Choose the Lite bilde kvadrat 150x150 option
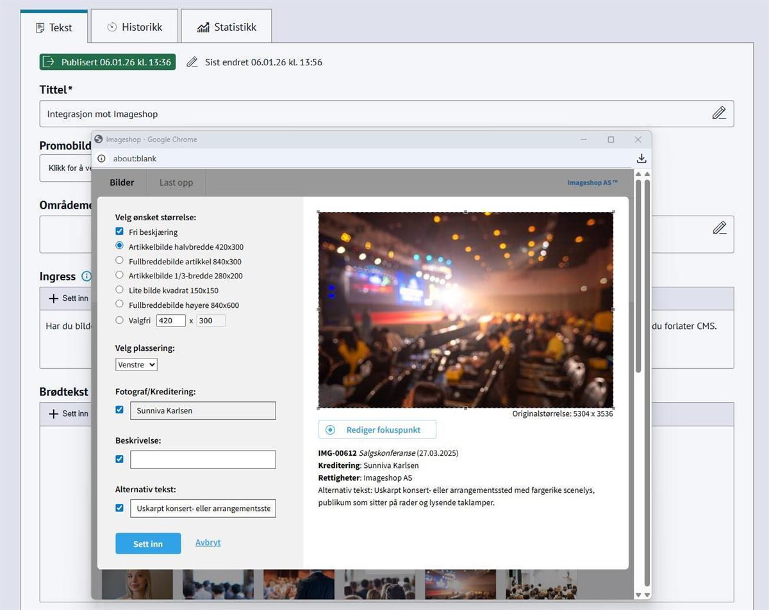 click(x=119, y=289)
